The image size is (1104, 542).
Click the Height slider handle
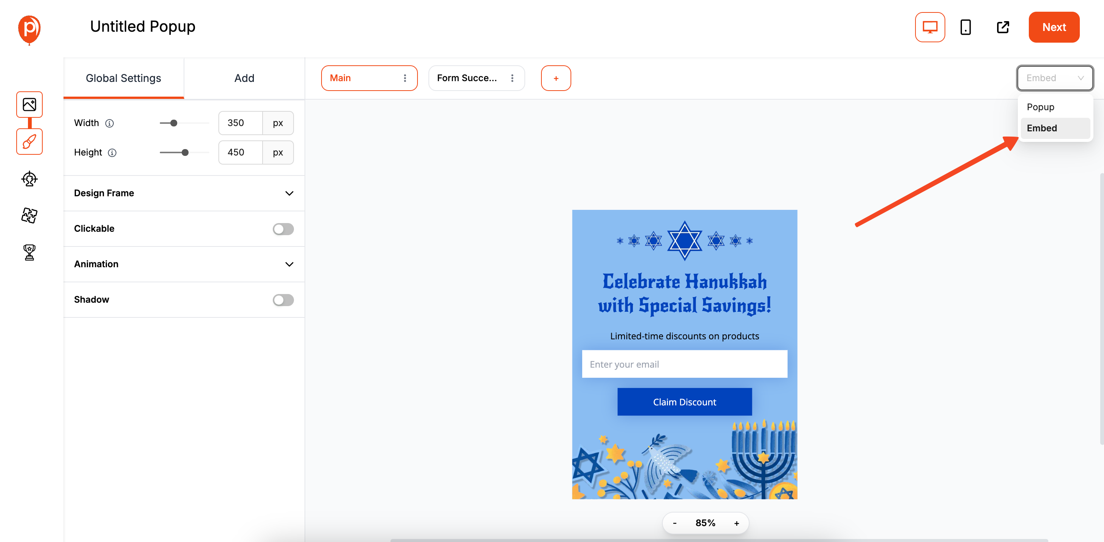pyautogui.click(x=185, y=152)
